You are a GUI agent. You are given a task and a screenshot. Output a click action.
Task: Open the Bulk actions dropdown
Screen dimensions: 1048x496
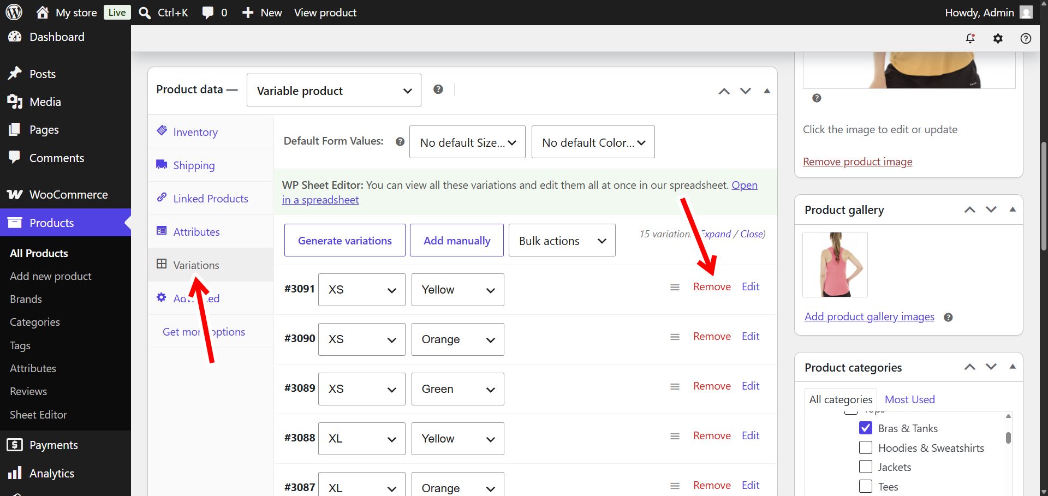coord(562,240)
